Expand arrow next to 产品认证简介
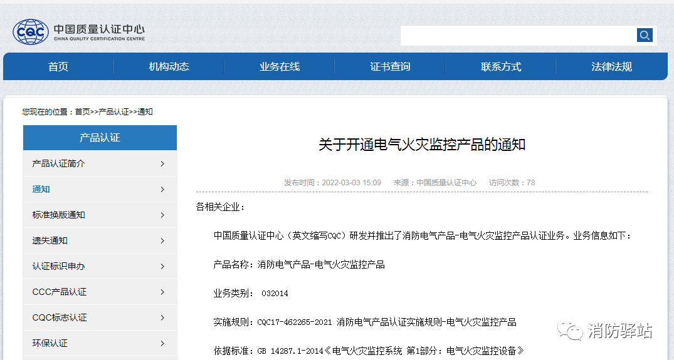This screenshot has width=674, height=360. point(162,164)
